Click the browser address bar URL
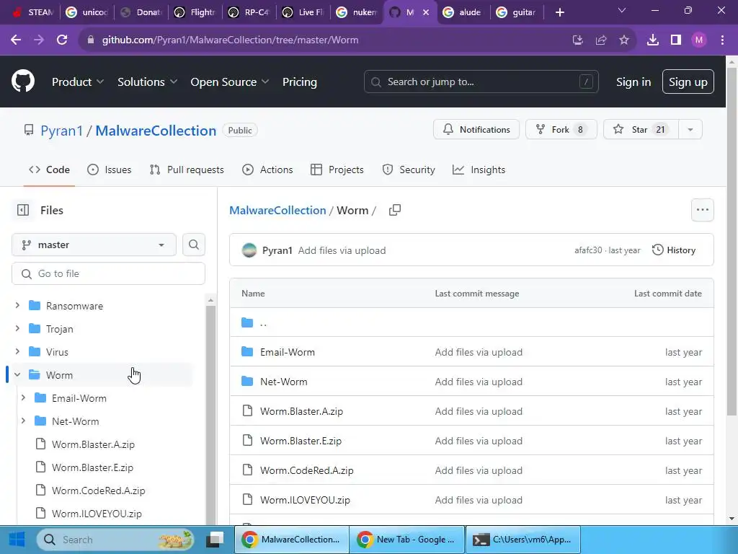738x554 pixels. (x=230, y=40)
